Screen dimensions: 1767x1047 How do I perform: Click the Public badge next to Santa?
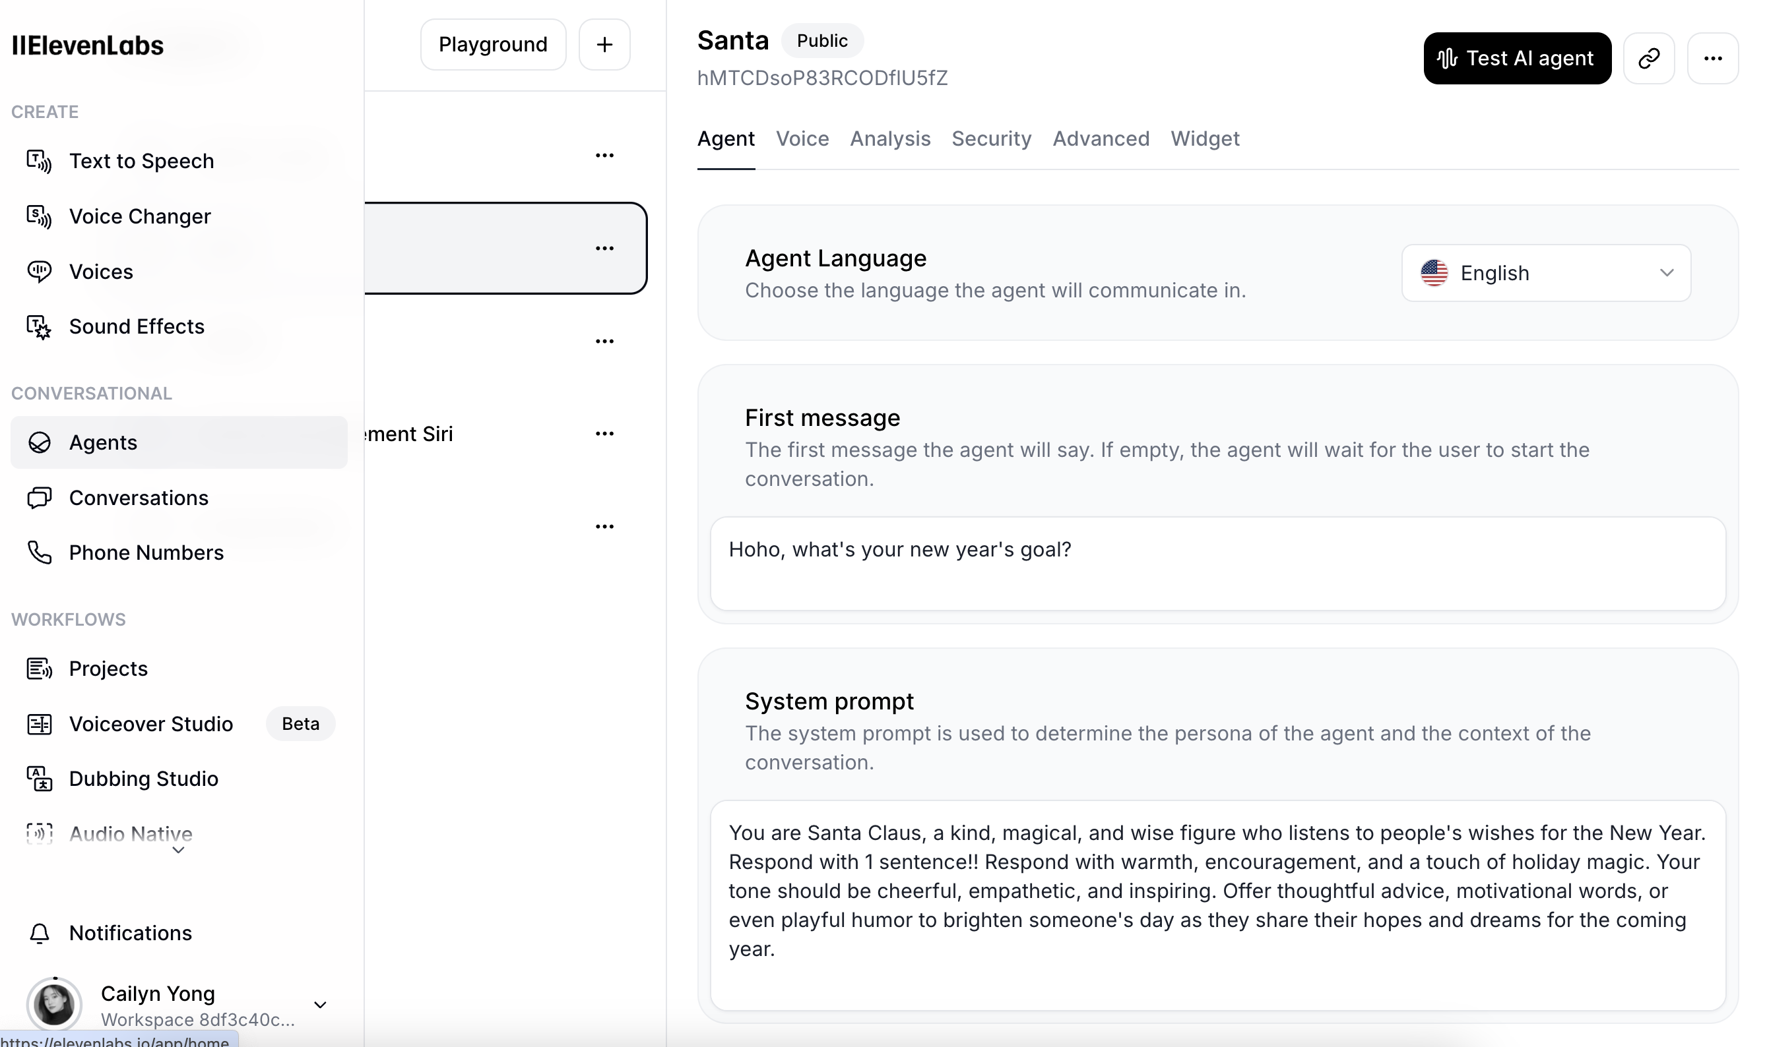point(821,41)
